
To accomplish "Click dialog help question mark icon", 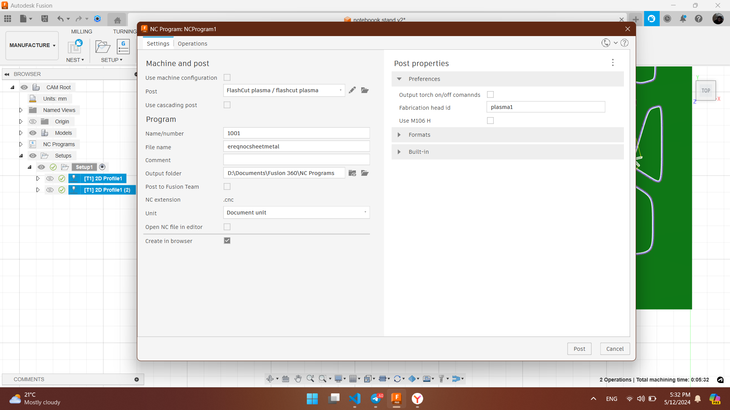I will click(x=624, y=43).
